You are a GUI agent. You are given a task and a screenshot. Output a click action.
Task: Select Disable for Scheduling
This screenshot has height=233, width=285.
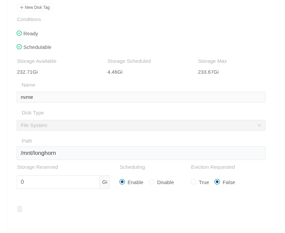[x=152, y=182]
